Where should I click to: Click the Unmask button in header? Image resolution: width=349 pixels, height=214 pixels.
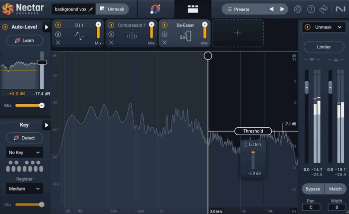pos(112,9)
